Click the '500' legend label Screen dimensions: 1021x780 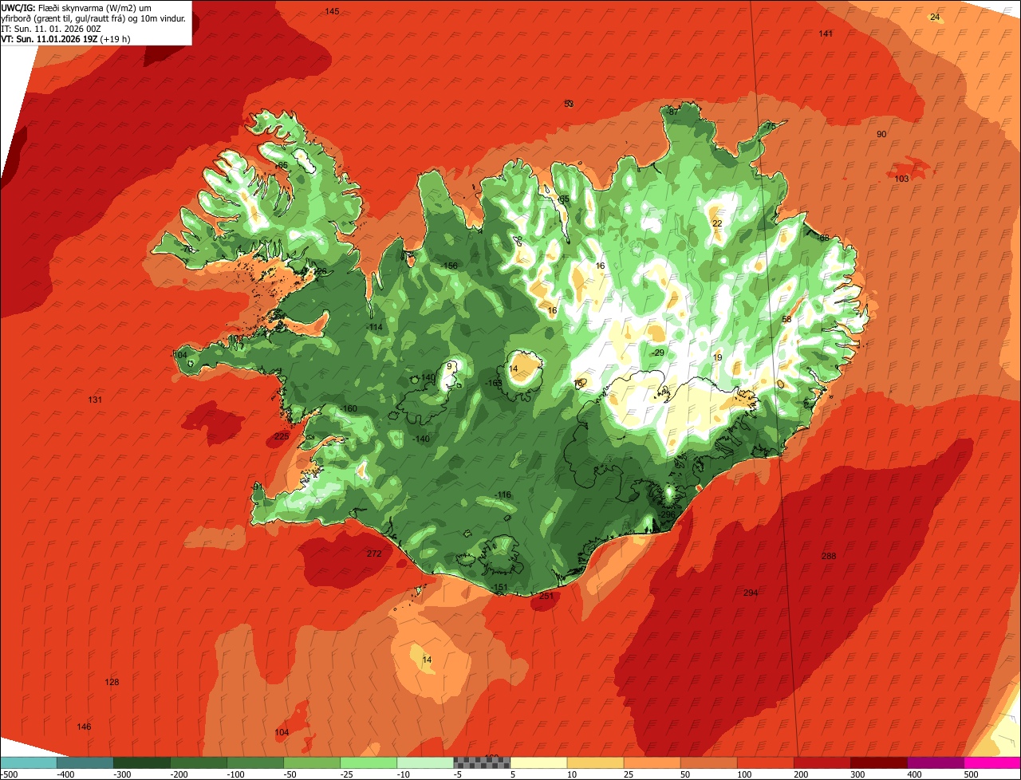[971, 774]
